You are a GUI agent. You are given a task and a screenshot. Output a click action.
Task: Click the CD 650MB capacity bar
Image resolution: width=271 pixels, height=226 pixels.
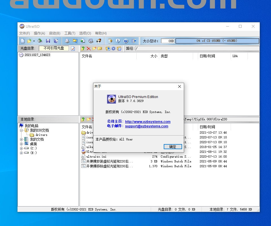217,41
